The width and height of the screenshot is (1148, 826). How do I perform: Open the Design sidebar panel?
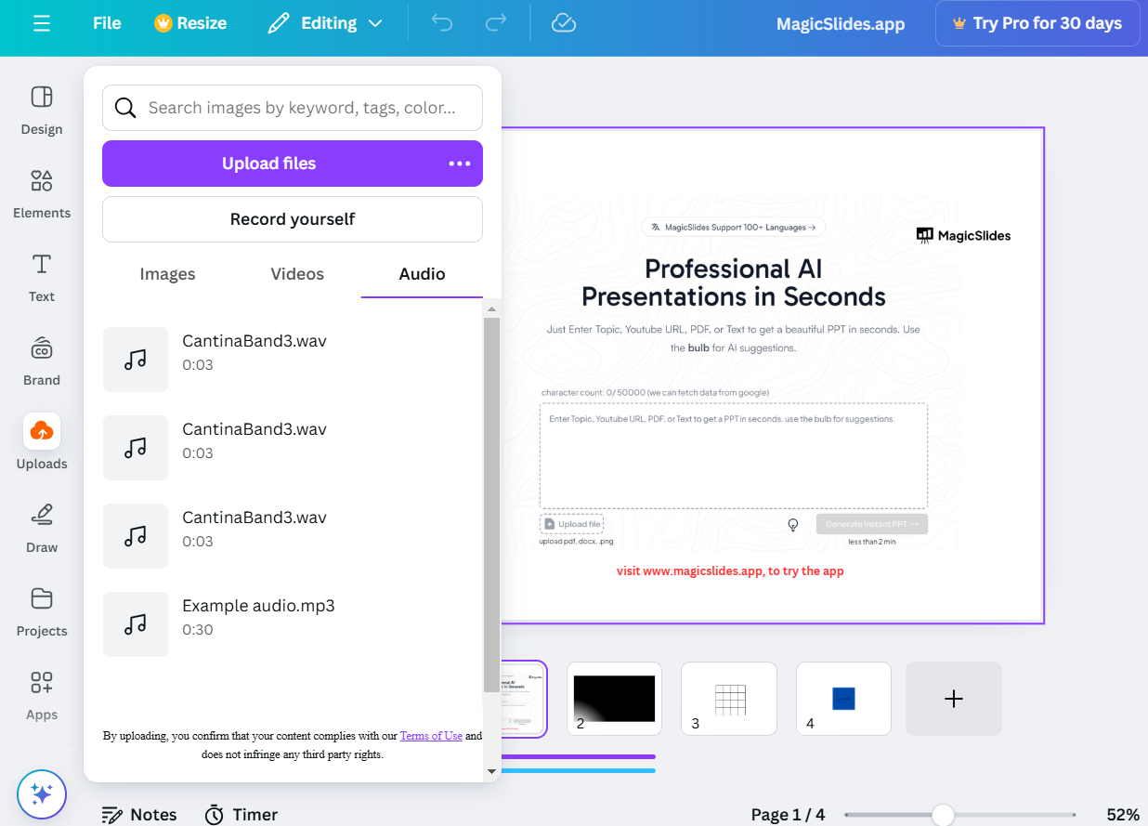pyautogui.click(x=42, y=111)
